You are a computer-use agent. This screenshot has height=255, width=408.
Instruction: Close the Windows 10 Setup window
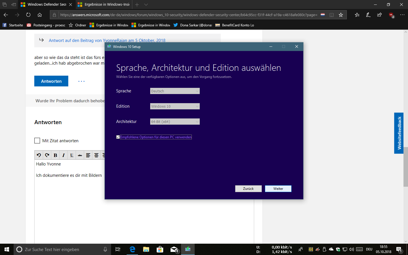[x=297, y=46]
